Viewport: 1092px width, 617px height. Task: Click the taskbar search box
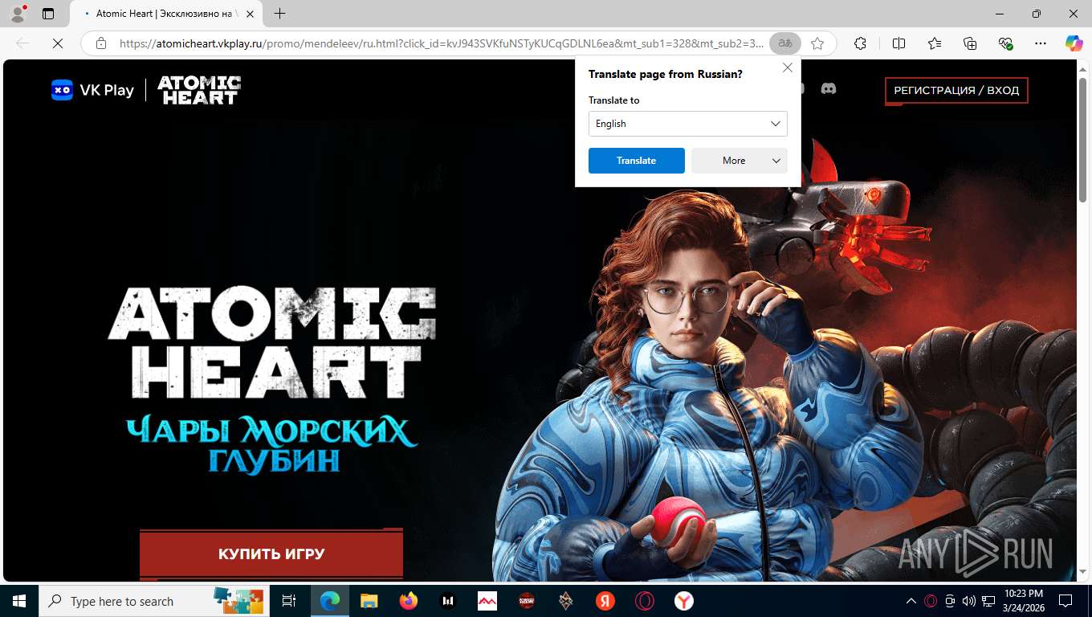154,601
